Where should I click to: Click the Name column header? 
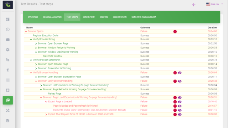click(x=30, y=28)
